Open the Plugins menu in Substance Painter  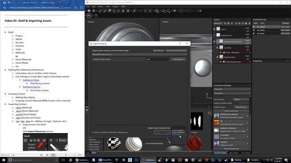click(115, 6)
